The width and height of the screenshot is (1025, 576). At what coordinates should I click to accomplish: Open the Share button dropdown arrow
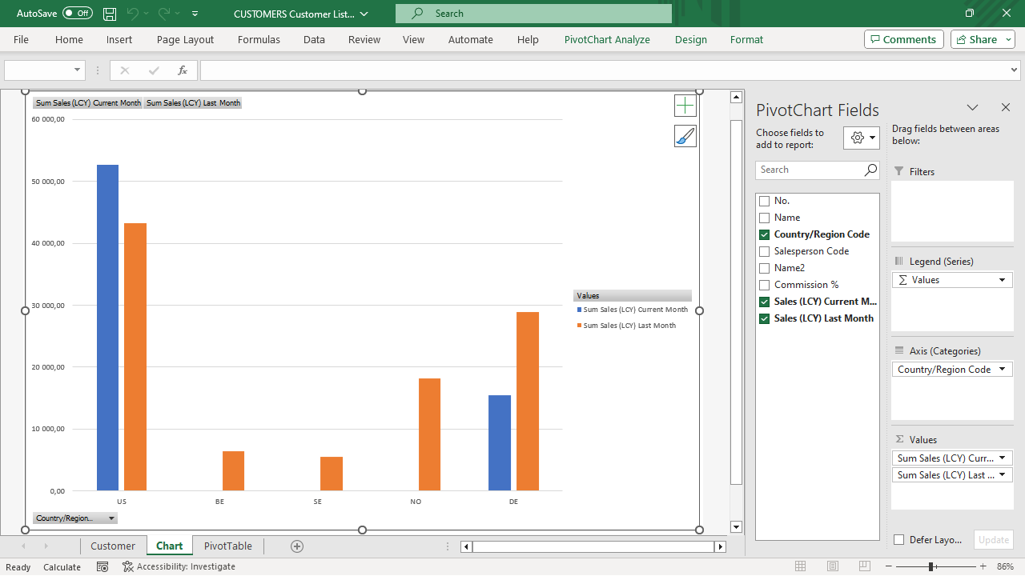[x=1009, y=39]
